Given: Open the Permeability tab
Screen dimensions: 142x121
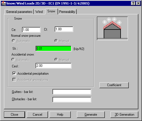Looking at the screenshot, I should (67, 12).
